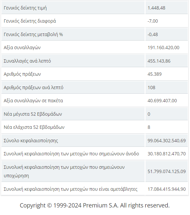
Task: Select total capitalization value 99.064.302.540,69
Action: 166,141
